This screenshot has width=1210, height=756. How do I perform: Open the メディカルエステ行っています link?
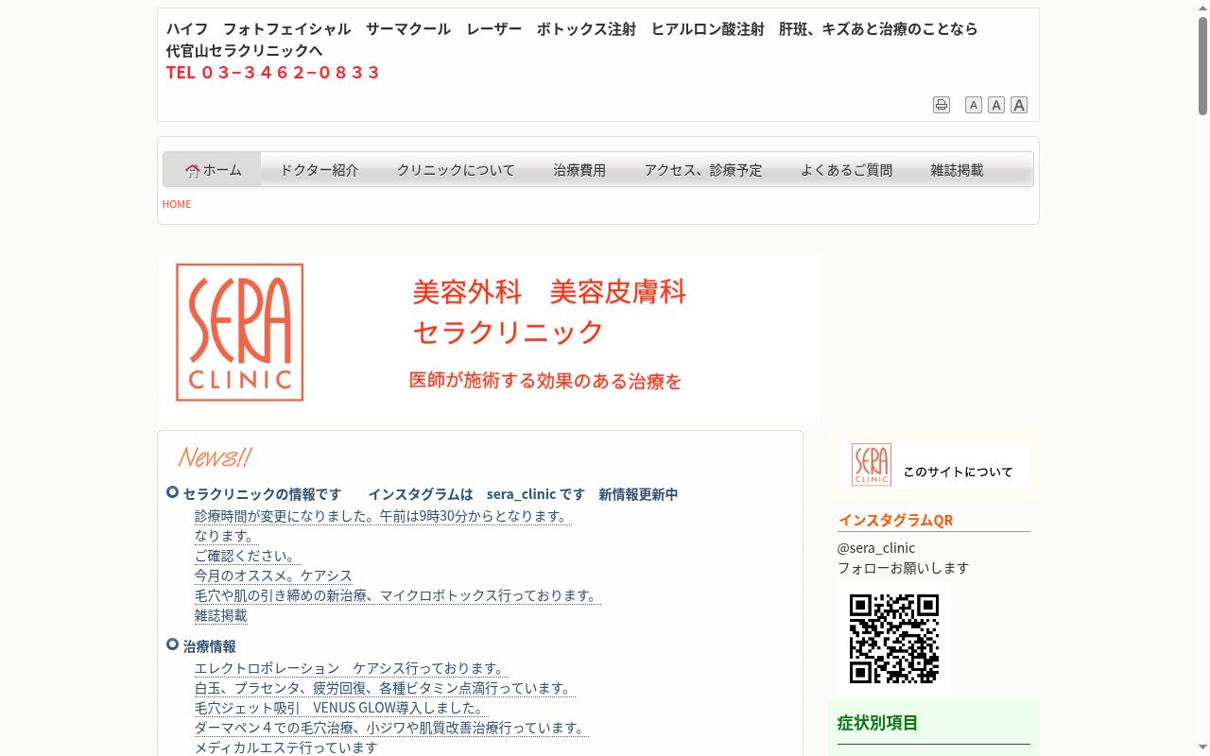pyautogui.click(x=286, y=747)
